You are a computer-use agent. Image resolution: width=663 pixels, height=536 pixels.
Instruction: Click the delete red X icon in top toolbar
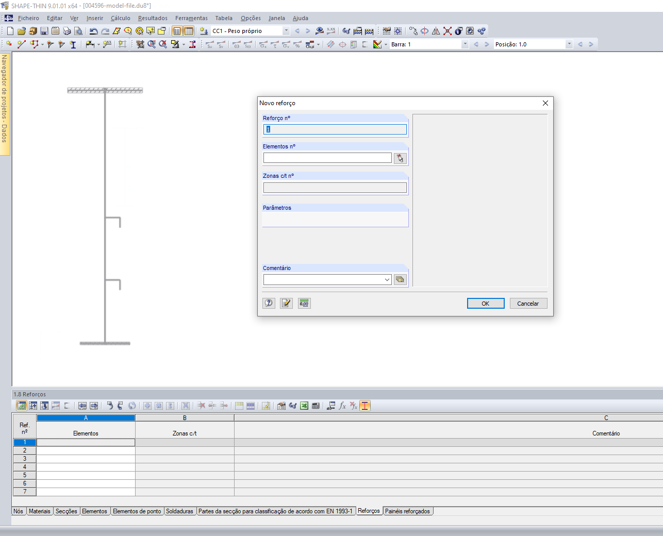point(447,31)
